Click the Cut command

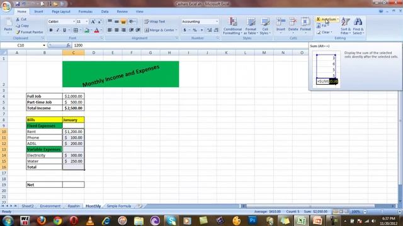[x=21, y=19]
